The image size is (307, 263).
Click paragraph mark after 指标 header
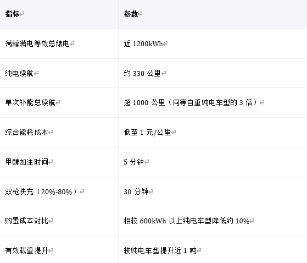coord(21,14)
